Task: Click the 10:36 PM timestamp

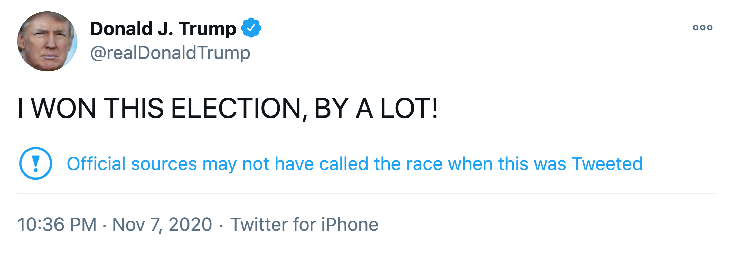Action: click(x=57, y=224)
